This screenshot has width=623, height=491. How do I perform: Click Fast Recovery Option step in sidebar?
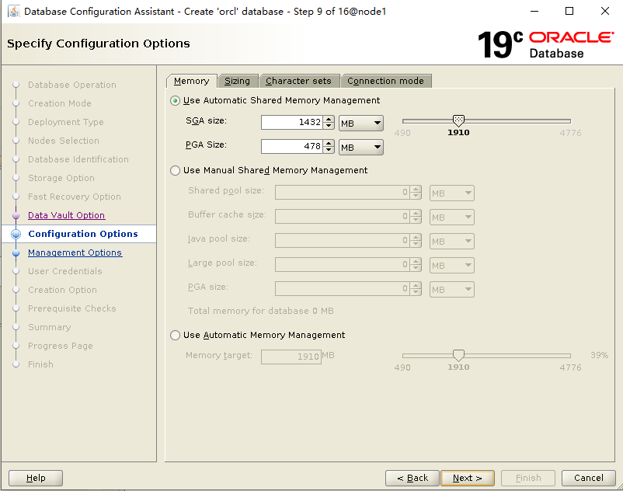(75, 197)
